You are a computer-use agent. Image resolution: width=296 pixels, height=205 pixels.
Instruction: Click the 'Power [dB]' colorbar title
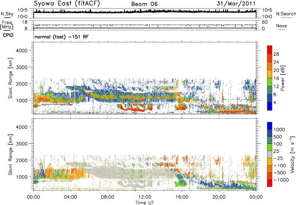(x=283, y=78)
